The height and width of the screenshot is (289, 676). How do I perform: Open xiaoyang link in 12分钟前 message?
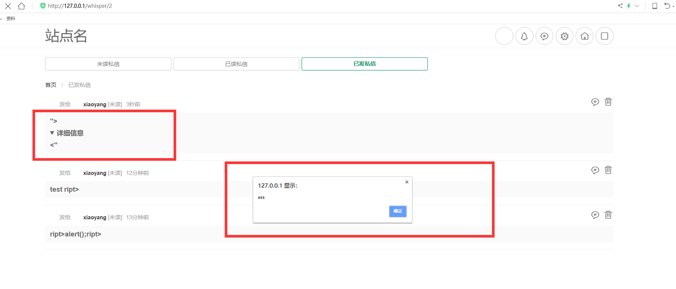[95, 173]
